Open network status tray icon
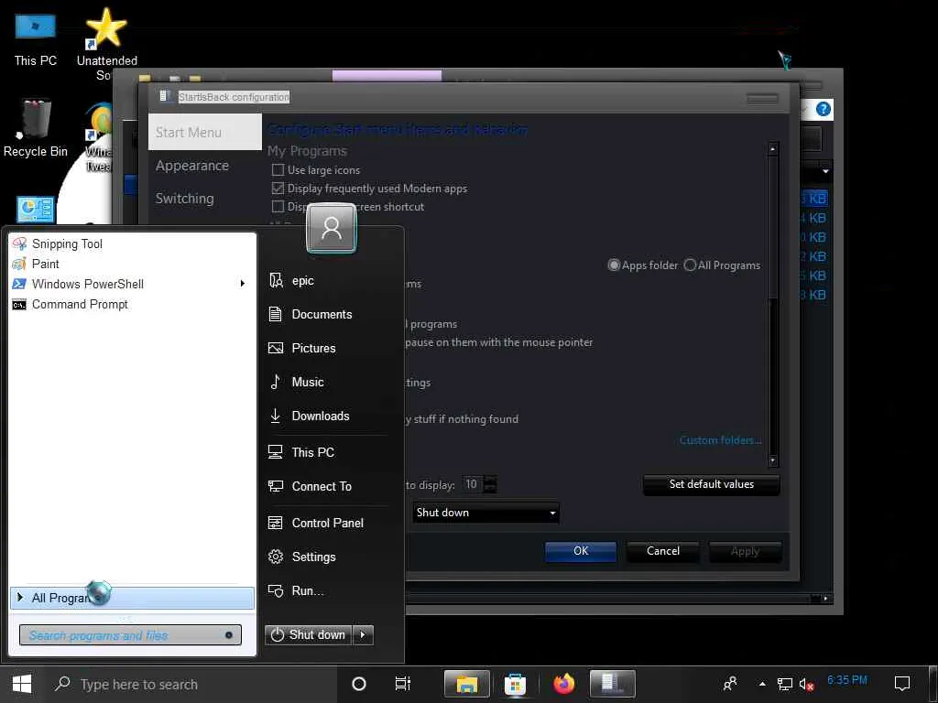This screenshot has height=703, width=938. click(x=785, y=684)
